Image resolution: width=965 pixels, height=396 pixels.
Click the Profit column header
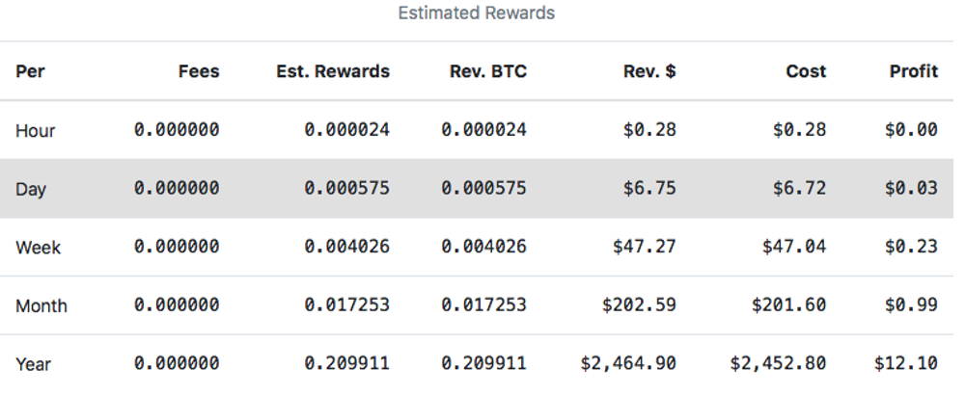click(x=914, y=71)
